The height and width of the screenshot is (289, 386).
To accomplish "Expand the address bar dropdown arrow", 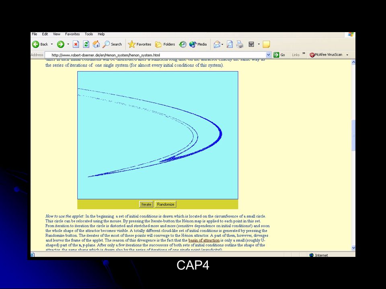I will (x=268, y=55).
